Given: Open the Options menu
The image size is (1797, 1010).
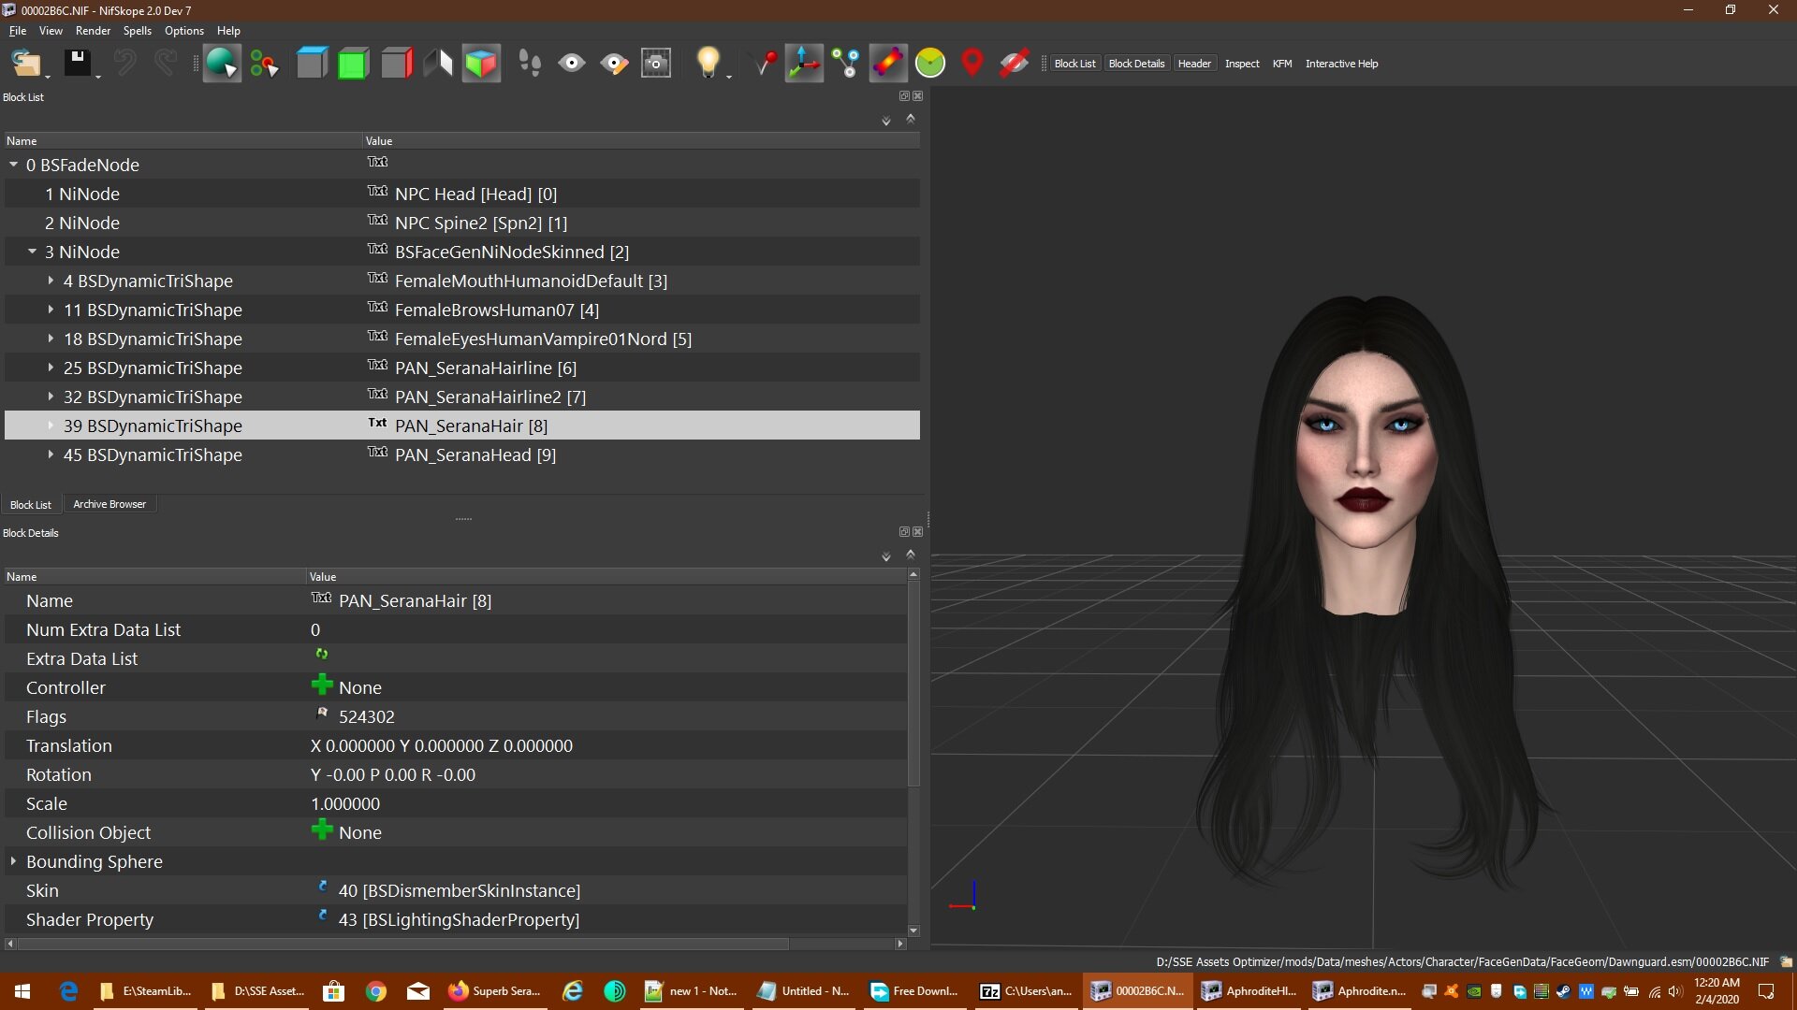Looking at the screenshot, I should click(184, 31).
